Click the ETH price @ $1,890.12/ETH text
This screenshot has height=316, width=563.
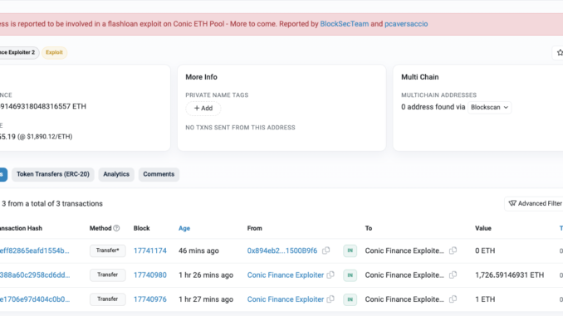point(45,137)
